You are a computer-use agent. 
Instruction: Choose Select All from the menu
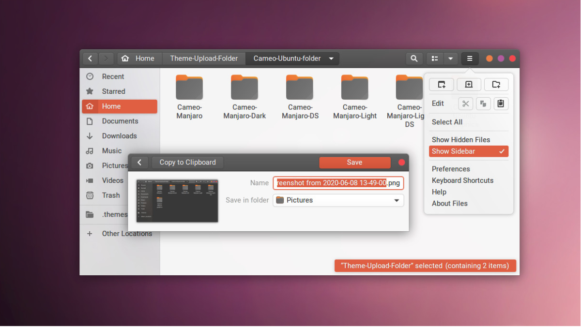click(447, 122)
